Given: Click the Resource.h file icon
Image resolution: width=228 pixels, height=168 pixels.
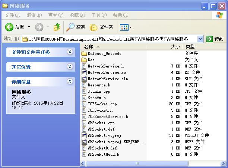Looking at the screenshot, I should coord(84,85).
